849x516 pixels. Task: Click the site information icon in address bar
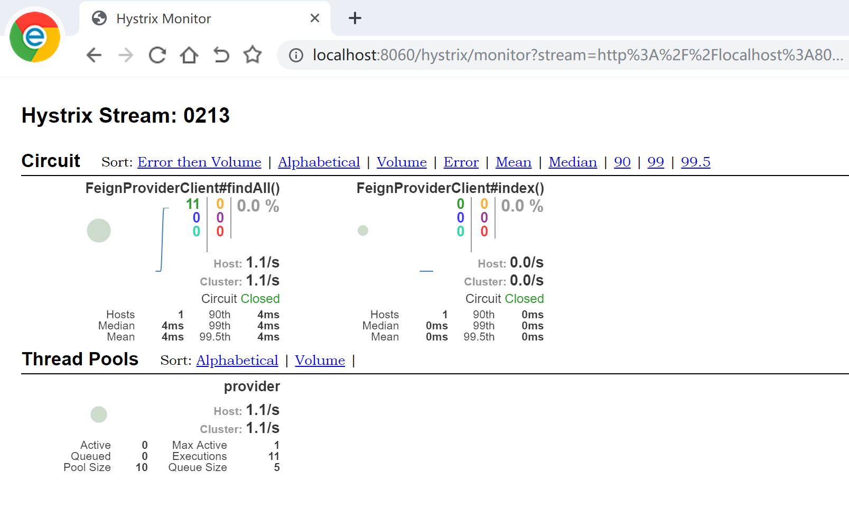pyautogui.click(x=296, y=55)
